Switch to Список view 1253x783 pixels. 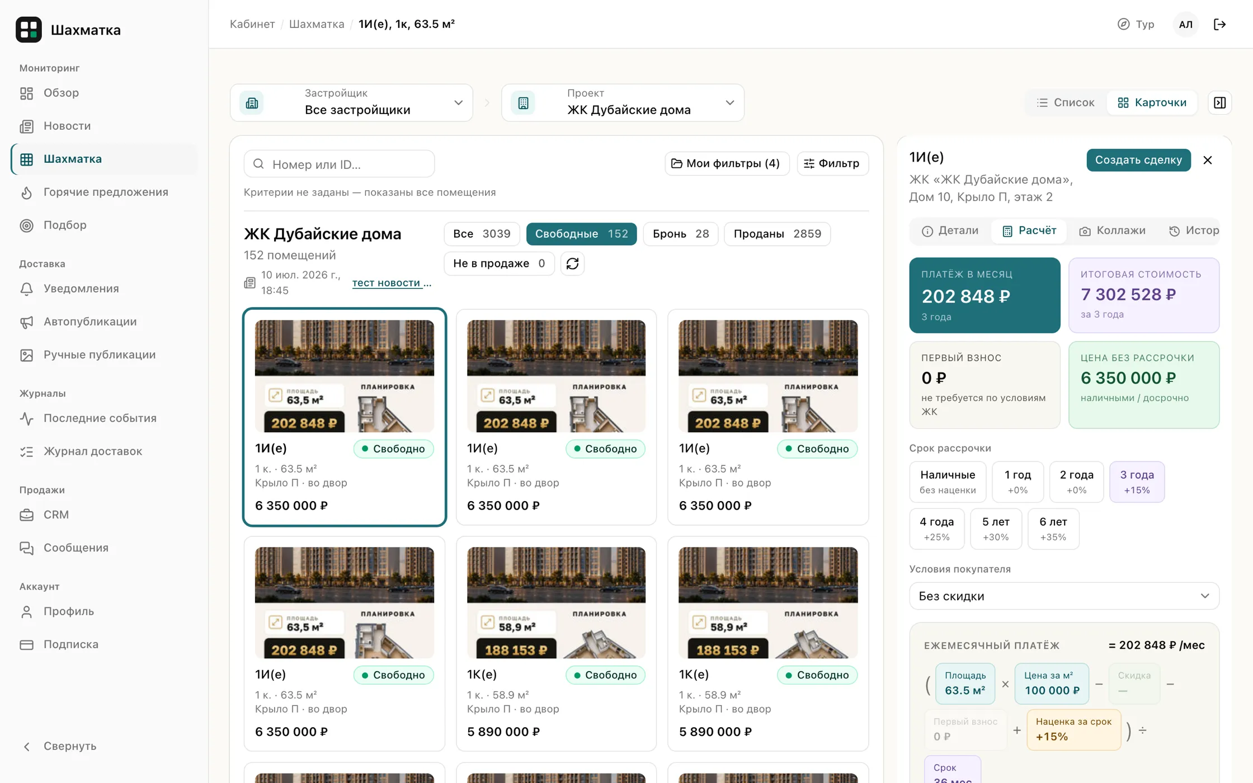point(1066,102)
